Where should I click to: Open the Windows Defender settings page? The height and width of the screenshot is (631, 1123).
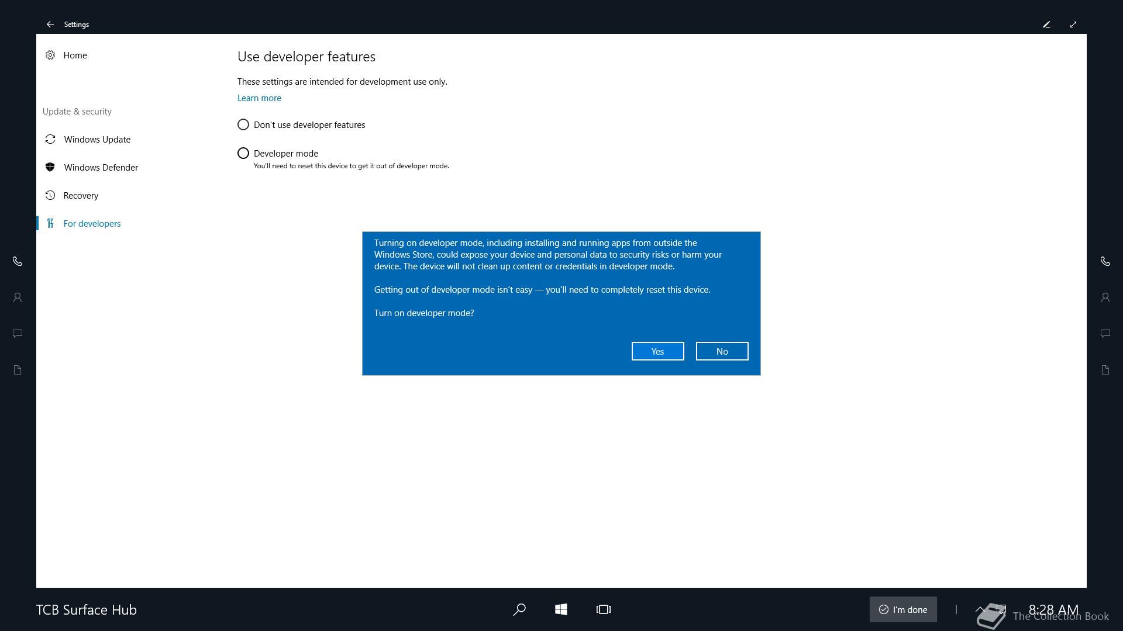point(101,167)
